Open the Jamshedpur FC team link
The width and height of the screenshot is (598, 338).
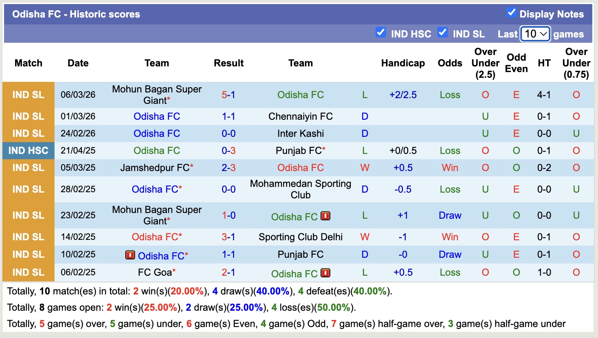coord(155,167)
